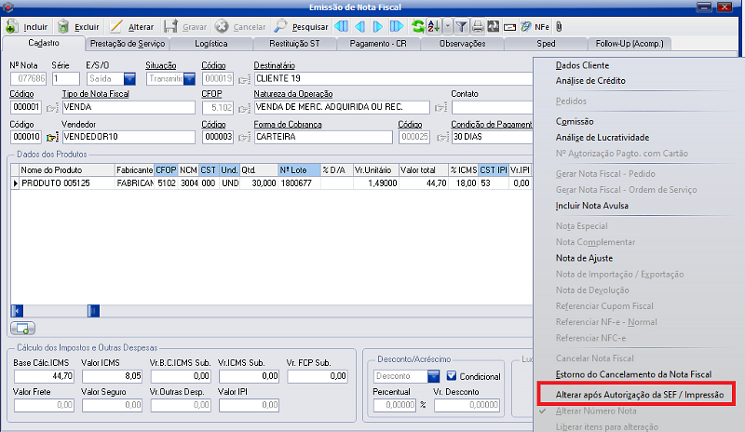Click the Destinatário input field

(391, 79)
